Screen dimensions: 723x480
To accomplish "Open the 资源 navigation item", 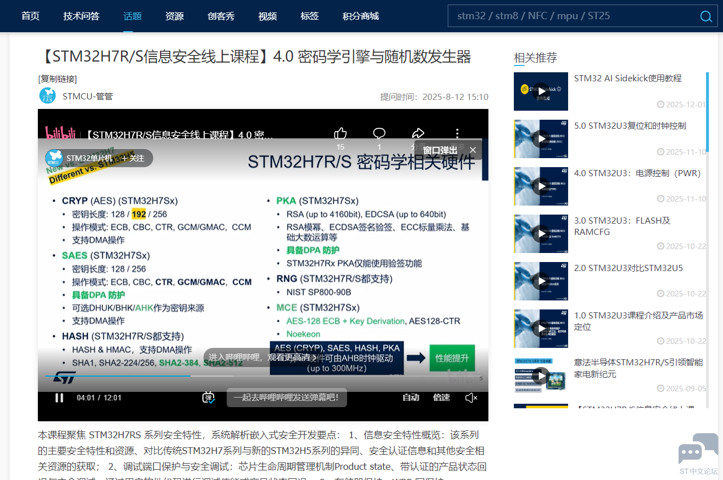I will [175, 16].
